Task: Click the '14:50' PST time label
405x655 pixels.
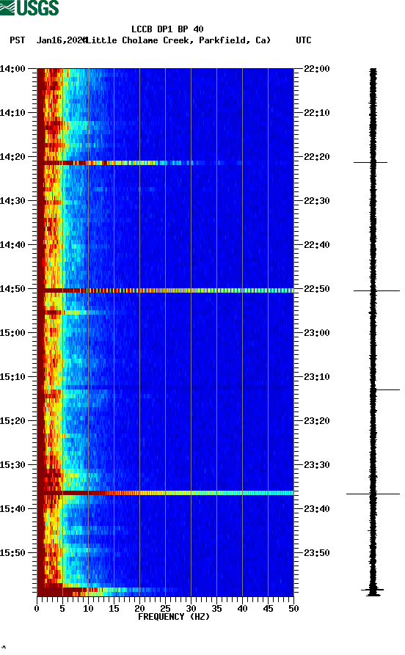Action: pos(12,289)
